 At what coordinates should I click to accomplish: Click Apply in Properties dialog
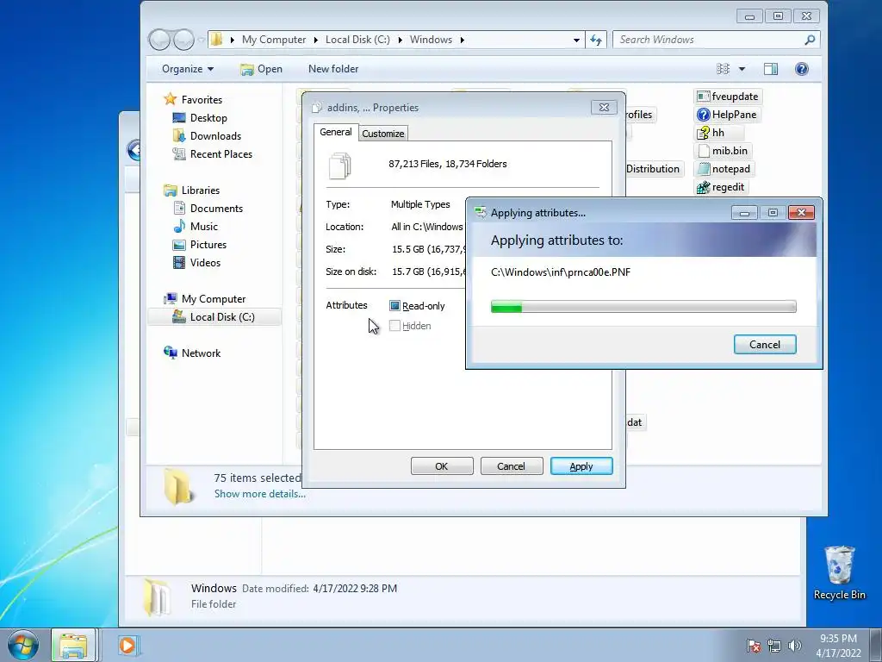point(581,466)
